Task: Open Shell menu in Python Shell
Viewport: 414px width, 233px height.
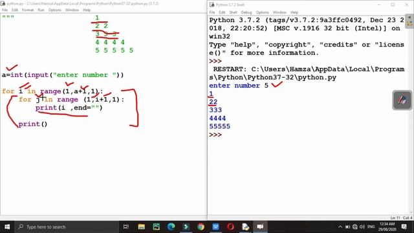Action: coord(233,12)
